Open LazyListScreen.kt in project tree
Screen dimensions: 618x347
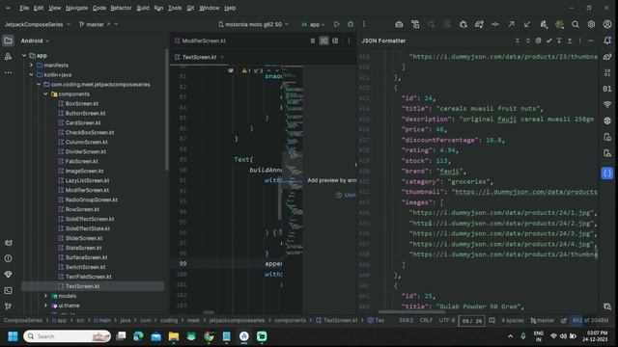click(87, 180)
